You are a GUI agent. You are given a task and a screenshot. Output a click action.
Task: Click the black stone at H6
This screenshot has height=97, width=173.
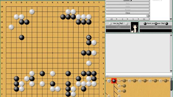pos(42,74)
